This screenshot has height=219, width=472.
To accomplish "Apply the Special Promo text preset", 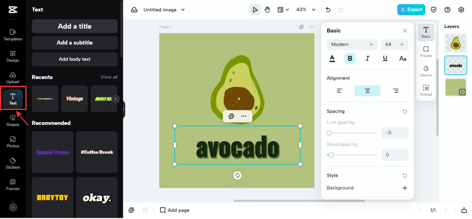I will click(x=52, y=152).
